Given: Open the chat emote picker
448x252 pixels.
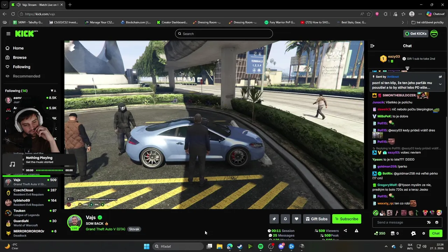Looking at the screenshot, I should pyautogui.click(x=437, y=222).
